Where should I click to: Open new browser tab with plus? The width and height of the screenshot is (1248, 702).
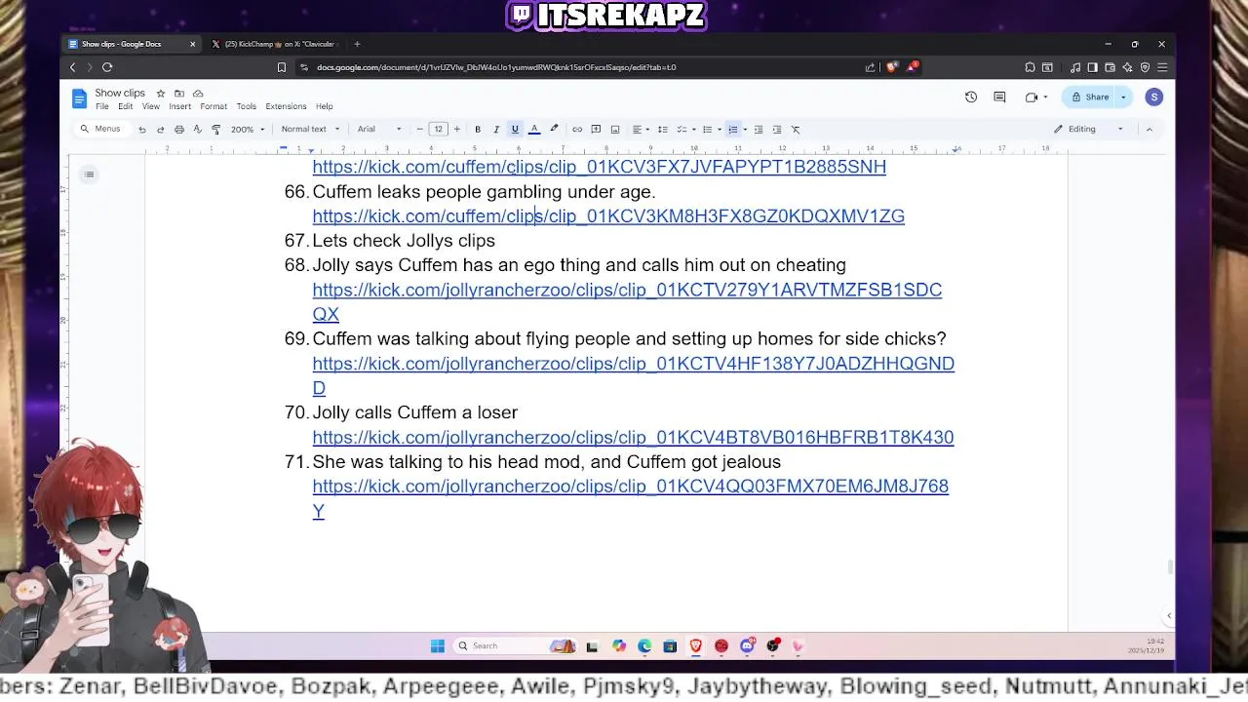[357, 44]
